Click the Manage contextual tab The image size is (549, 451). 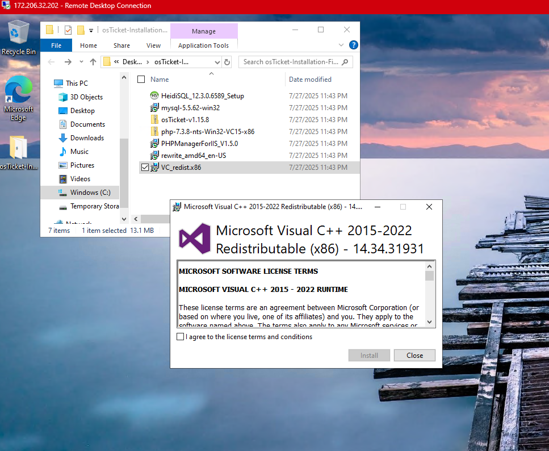(x=204, y=31)
